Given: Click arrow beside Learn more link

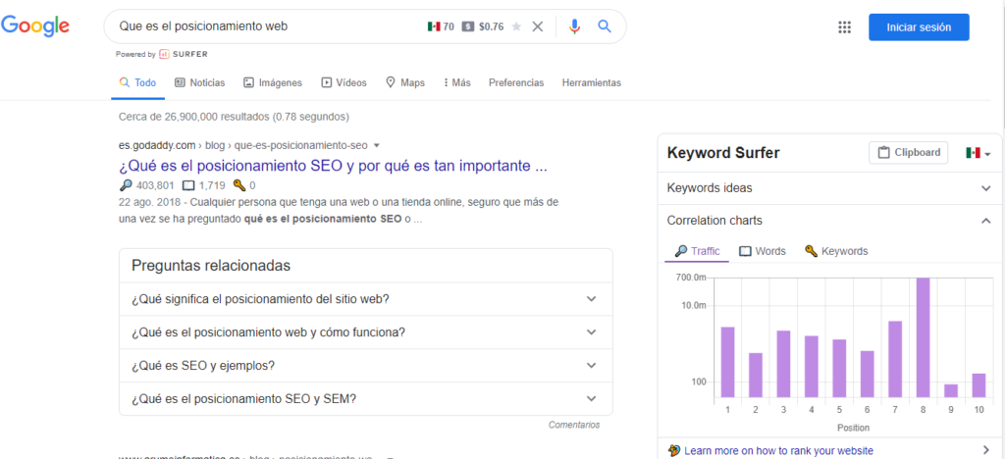Looking at the screenshot, I should tap(985, 450).
